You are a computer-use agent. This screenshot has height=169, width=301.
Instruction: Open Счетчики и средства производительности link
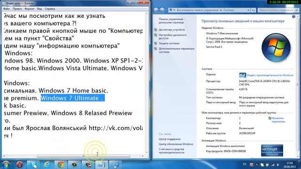point(171,151)
